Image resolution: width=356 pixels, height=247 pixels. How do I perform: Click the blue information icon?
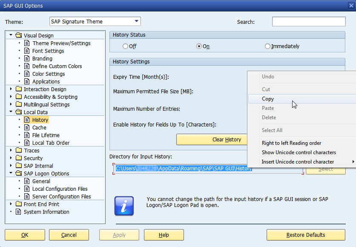point(124,206)
